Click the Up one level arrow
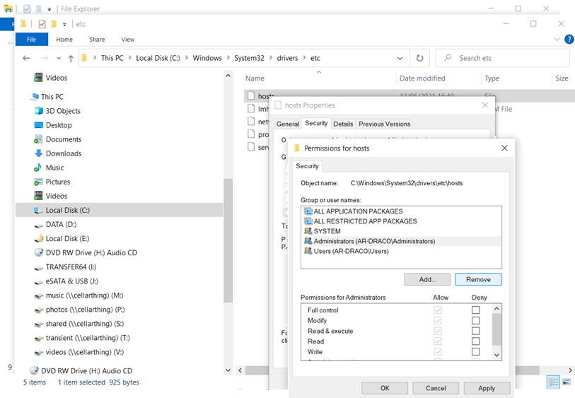This screenshot has height=398, width=575. pyautogui.click(x=71, y=59)
